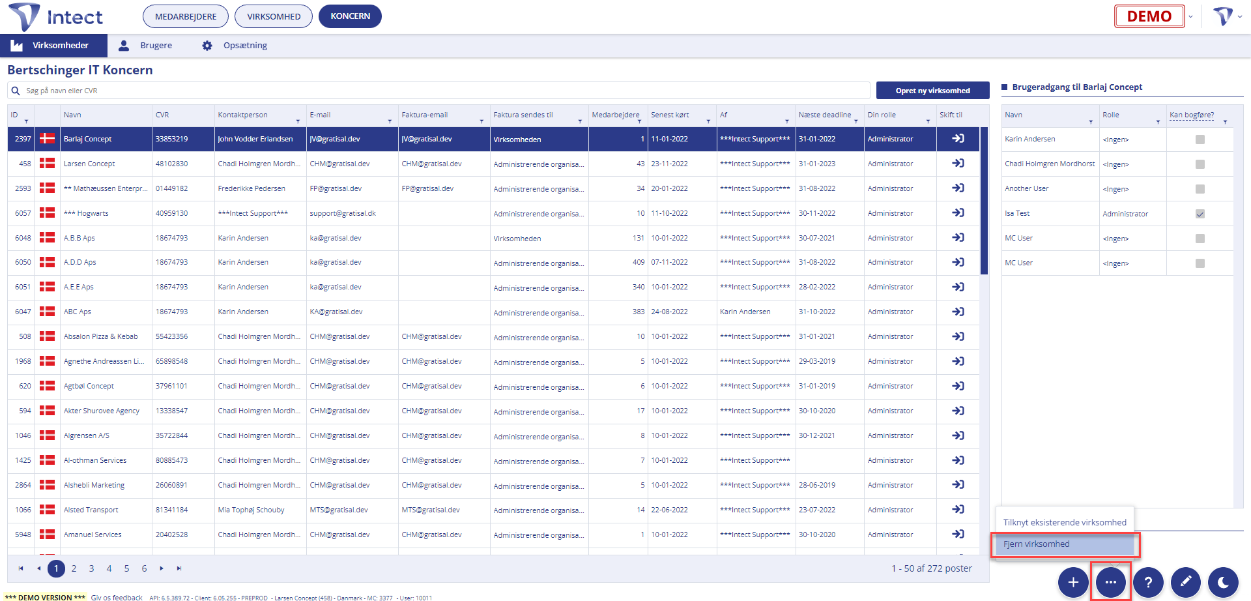Open Faktura sendes til filter dropdown
Screen dimensions: 1251x601
pyautogui.click(x=580, y=122)
